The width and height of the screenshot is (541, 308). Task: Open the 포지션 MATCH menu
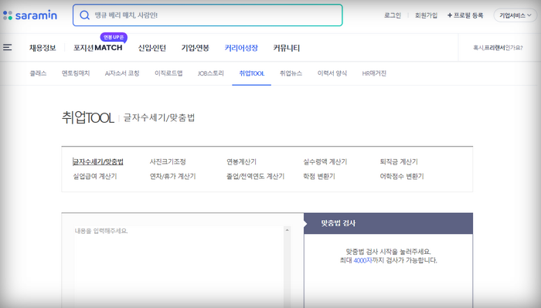tap(98, 48)
